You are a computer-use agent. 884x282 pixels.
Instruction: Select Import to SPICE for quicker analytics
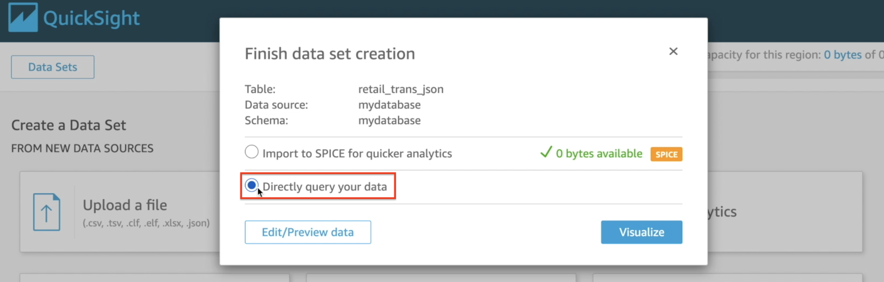252,152
